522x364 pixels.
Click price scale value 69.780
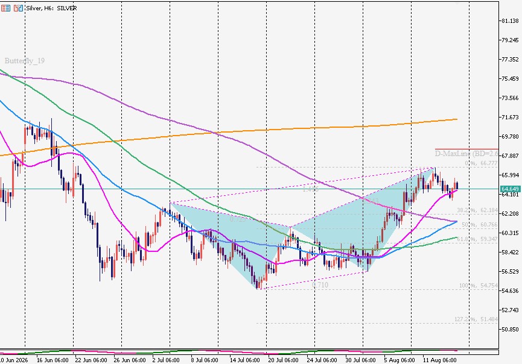point(510,137)
